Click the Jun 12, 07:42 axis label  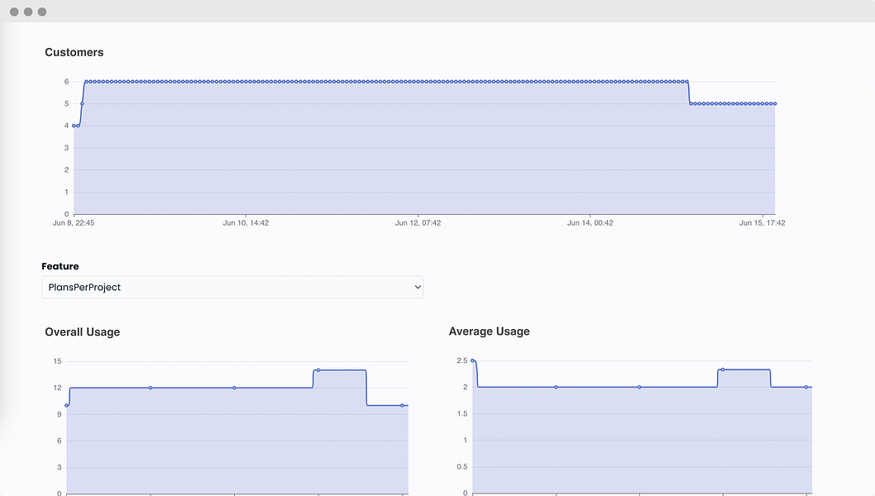[418, 223]
